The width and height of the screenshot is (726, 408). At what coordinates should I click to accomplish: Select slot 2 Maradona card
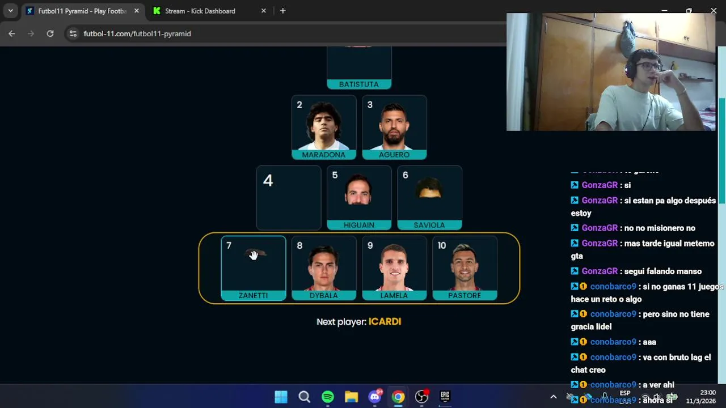pos(324,127)
